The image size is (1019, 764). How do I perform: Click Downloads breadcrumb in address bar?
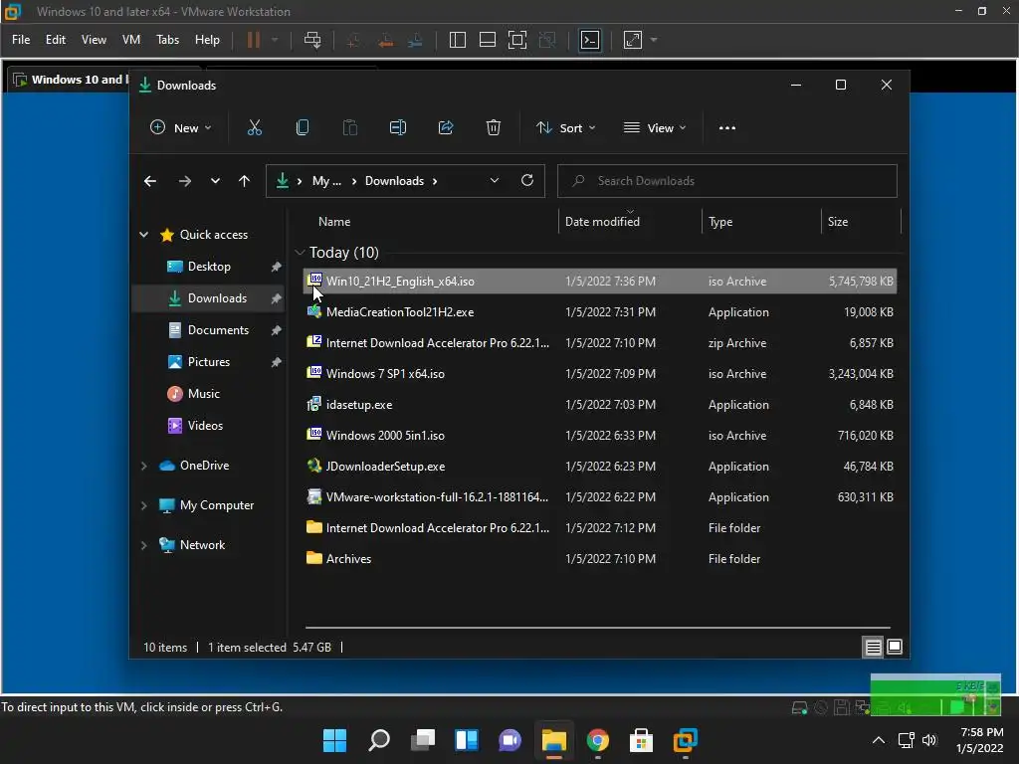pos(394,181)
